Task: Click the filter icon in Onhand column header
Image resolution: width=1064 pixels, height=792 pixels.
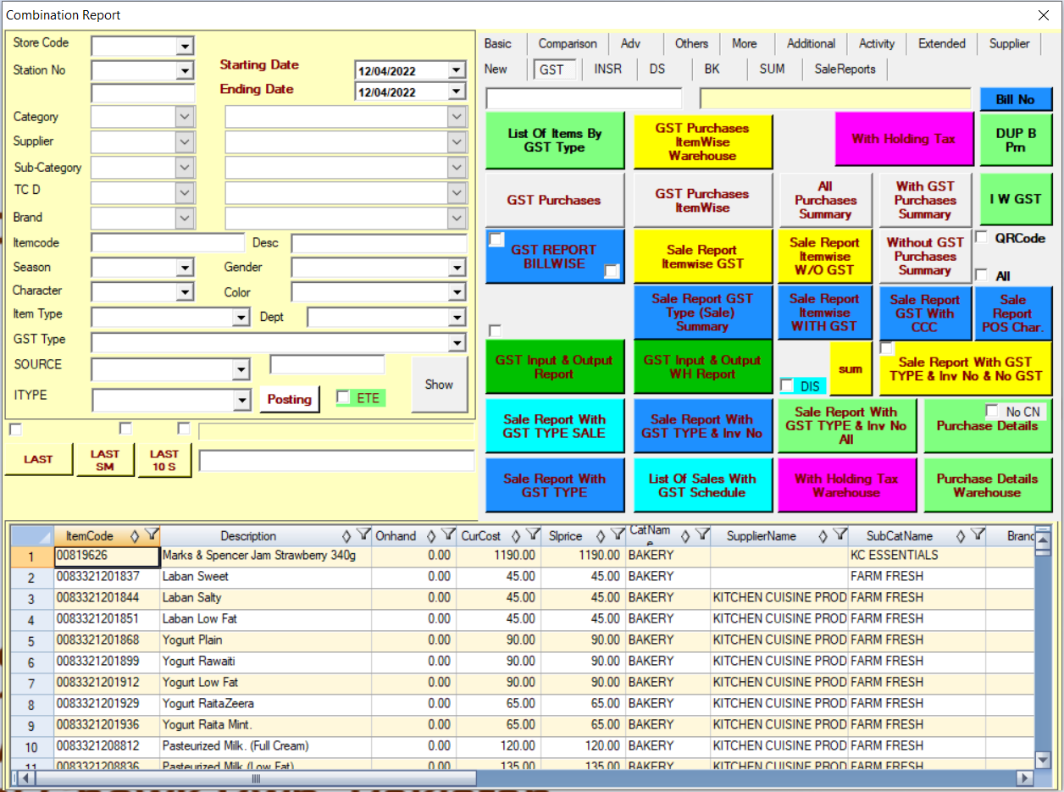Action: point(447,534)
